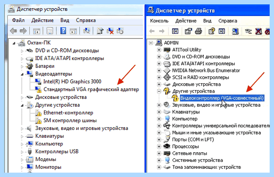Select Стандартный VGA графический адаптер
The image size is (274, 177).
tap(91, 89)
